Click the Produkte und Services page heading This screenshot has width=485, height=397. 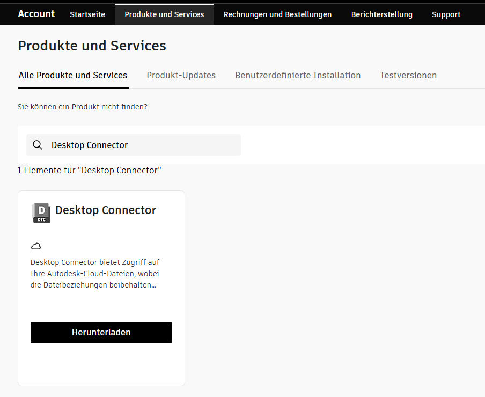click(x=92, y=46)
